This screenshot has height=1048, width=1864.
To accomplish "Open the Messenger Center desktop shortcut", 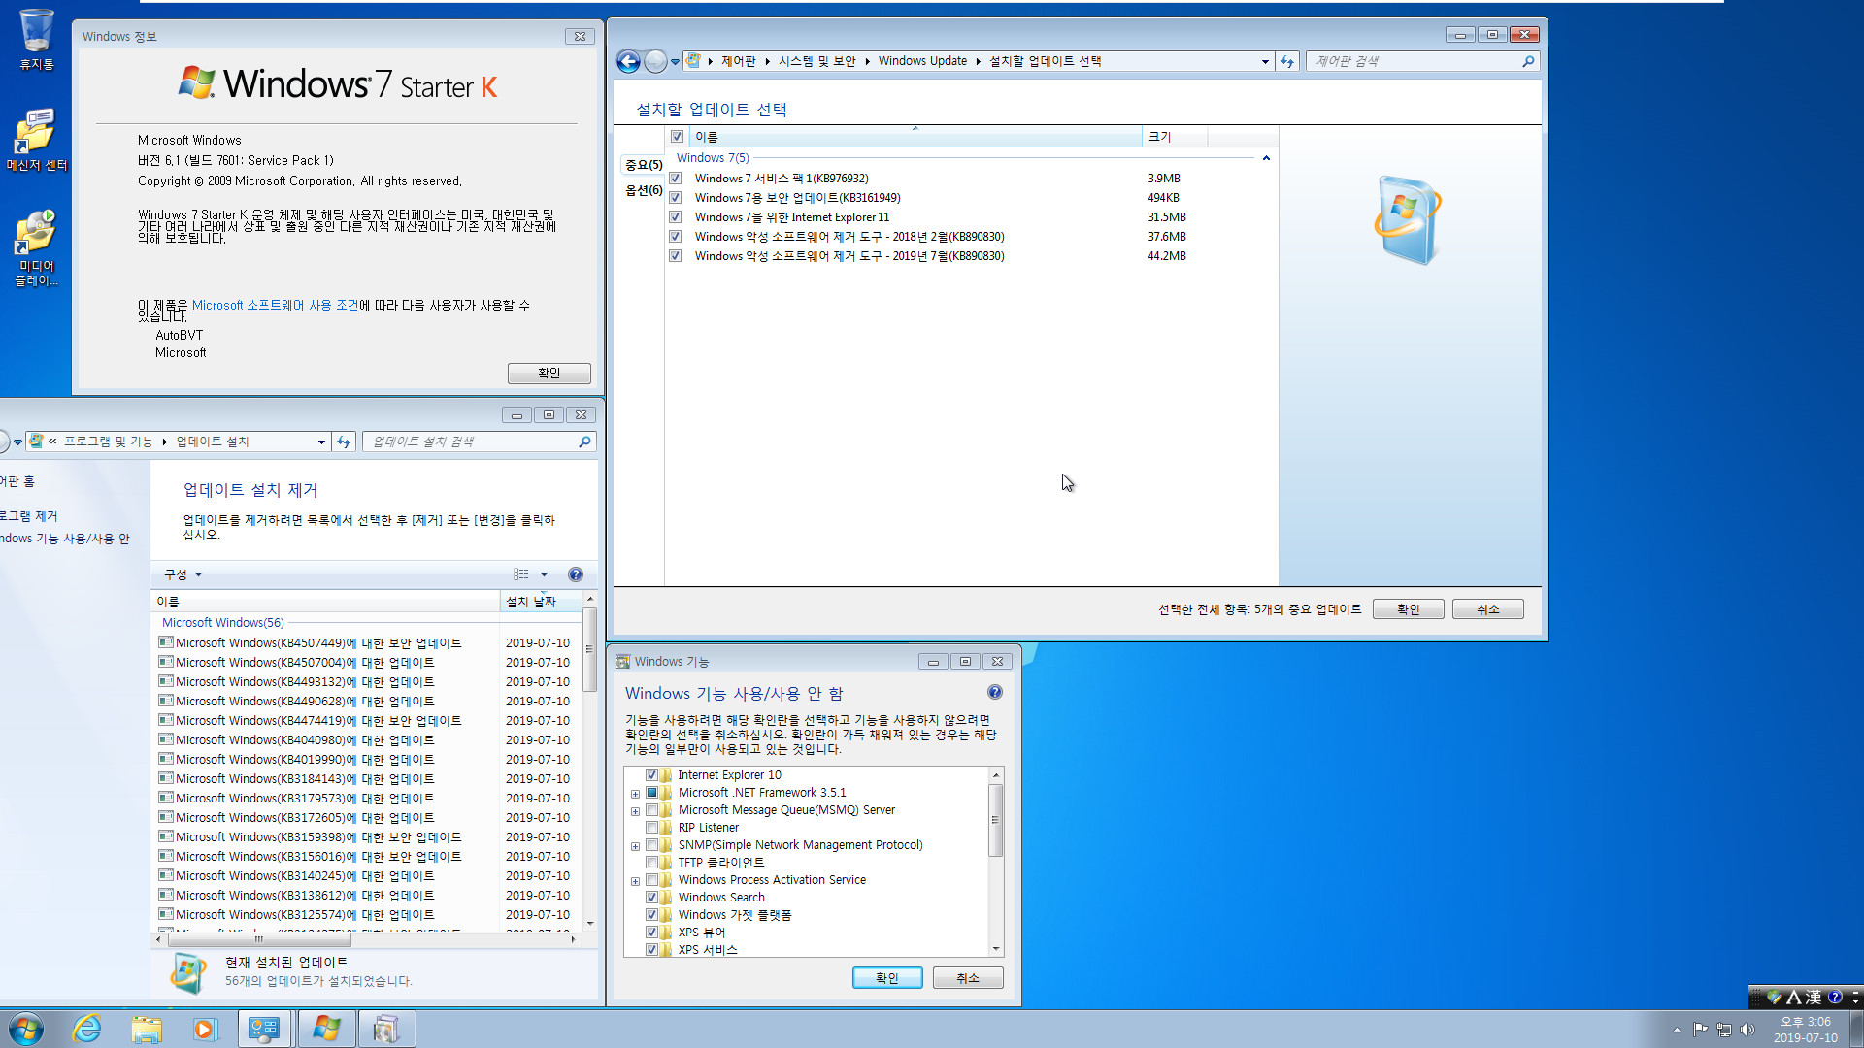I will pos(36,139).
